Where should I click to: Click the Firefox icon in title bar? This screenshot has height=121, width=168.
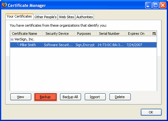tap(4, 5)
